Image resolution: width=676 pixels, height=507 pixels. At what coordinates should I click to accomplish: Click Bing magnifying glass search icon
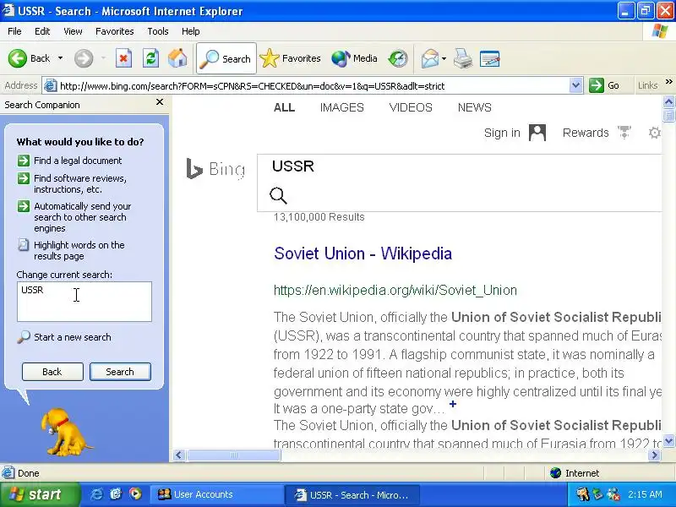(278, 195)
